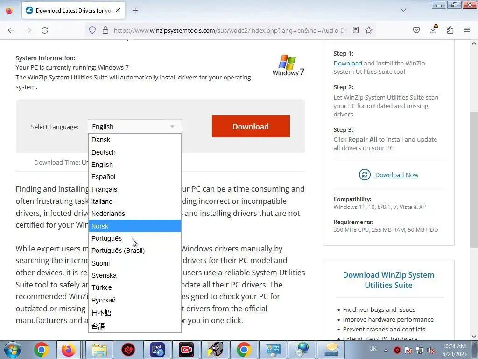Pick Русский language option
The width and height of the screenshot is (478, 359).
click(135, 300)
